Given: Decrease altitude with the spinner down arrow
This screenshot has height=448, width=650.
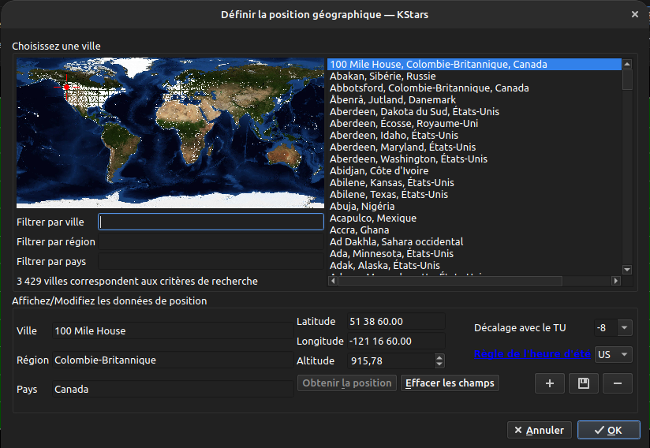Looking at the screenshot, I should point(439,364).
